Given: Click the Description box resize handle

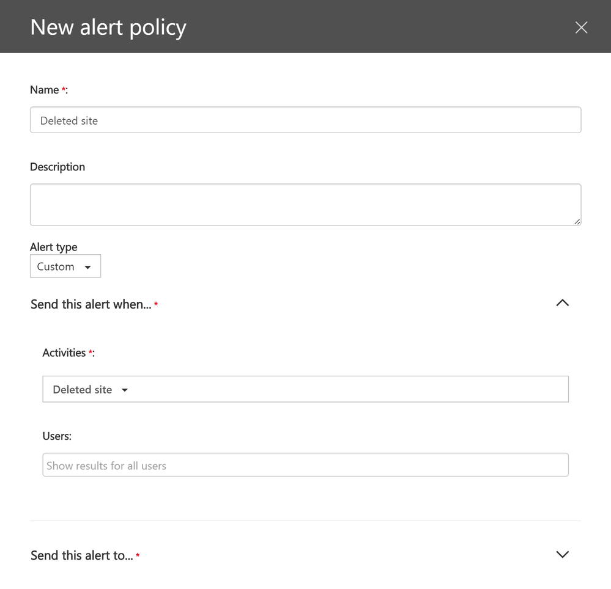Looking at the screenshot, I should click(x=577, y=222).
